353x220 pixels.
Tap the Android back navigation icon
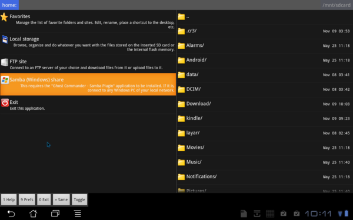tap(11, 214)
